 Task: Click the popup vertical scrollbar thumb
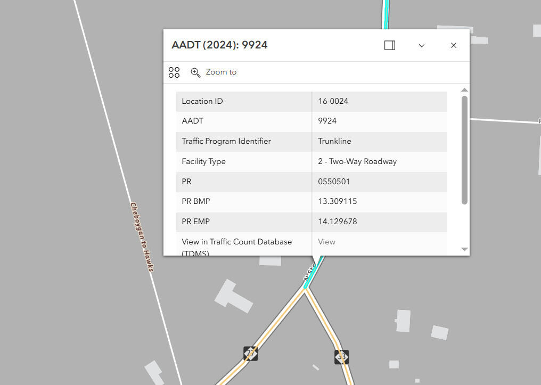(x=464, y=149)
